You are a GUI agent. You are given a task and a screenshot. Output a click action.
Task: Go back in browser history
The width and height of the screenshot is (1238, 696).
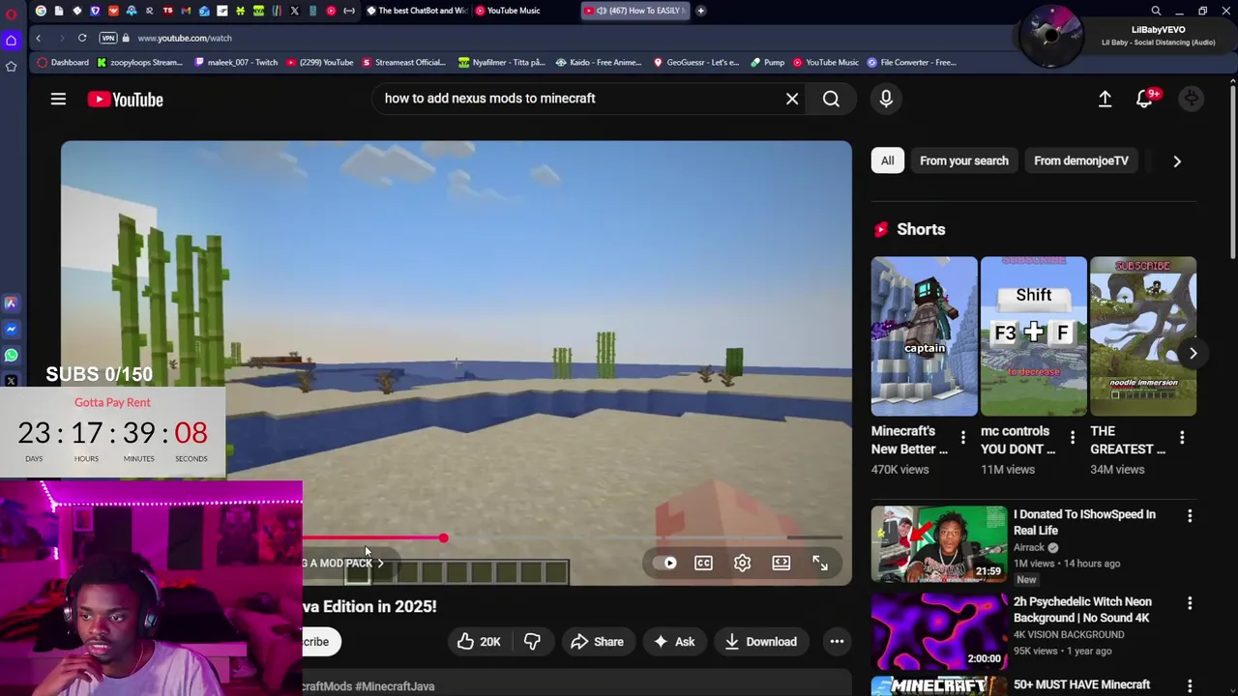(38, 38)
